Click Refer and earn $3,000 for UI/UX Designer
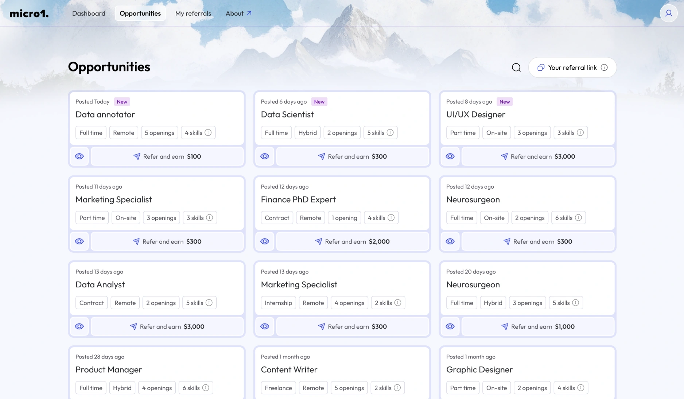The width and height of the screenshot is (684, 399). (x=538, y=156)
